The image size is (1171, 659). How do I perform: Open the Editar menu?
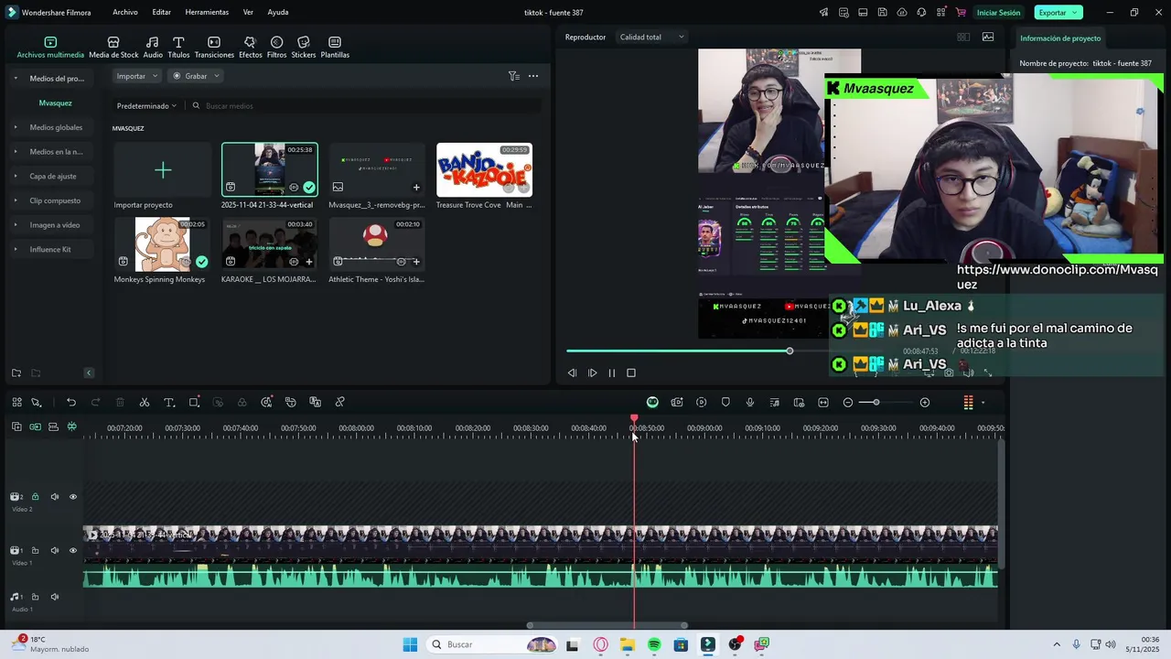(161, 12)
